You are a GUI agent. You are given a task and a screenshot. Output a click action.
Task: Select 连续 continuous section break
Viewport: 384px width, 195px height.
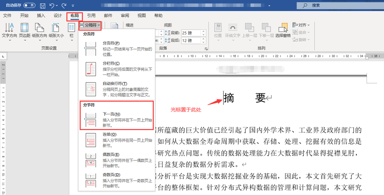pyautogui.click(x=115, y=139)
